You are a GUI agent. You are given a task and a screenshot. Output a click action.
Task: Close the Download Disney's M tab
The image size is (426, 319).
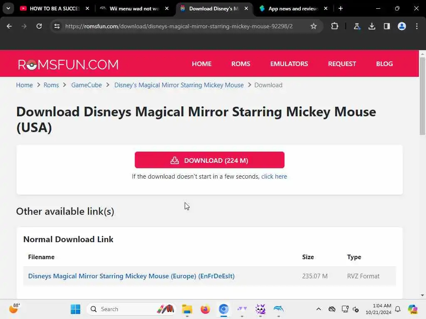point(246,8)
